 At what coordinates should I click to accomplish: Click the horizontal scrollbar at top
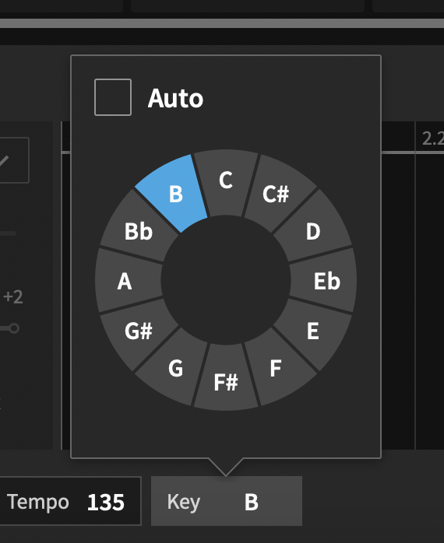(222, 23)
